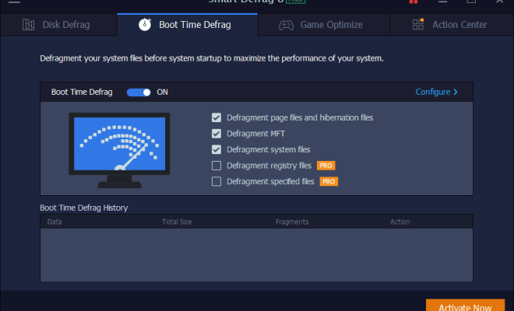Click the Boot Time Defrag stopwatch icon
Screen dimensions: 514x311
click(145, 25)
